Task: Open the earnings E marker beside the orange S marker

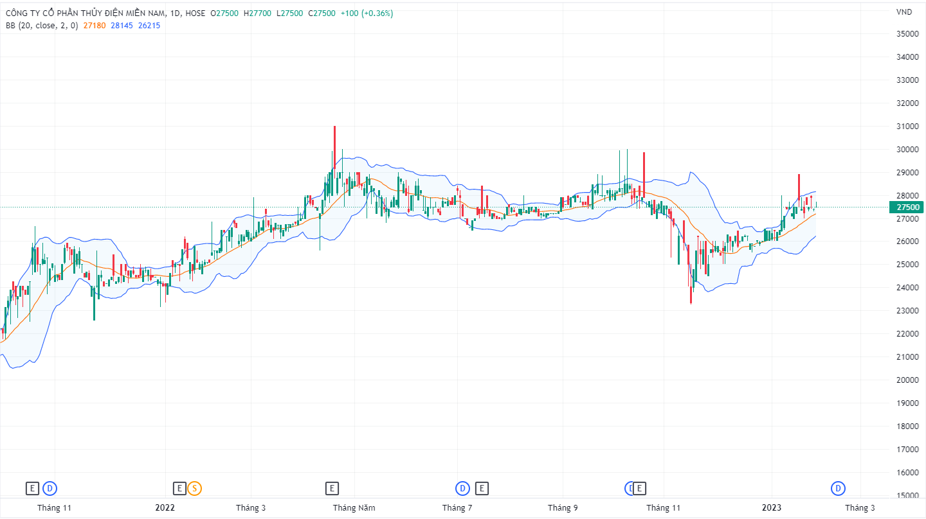Action: point(180,489)
